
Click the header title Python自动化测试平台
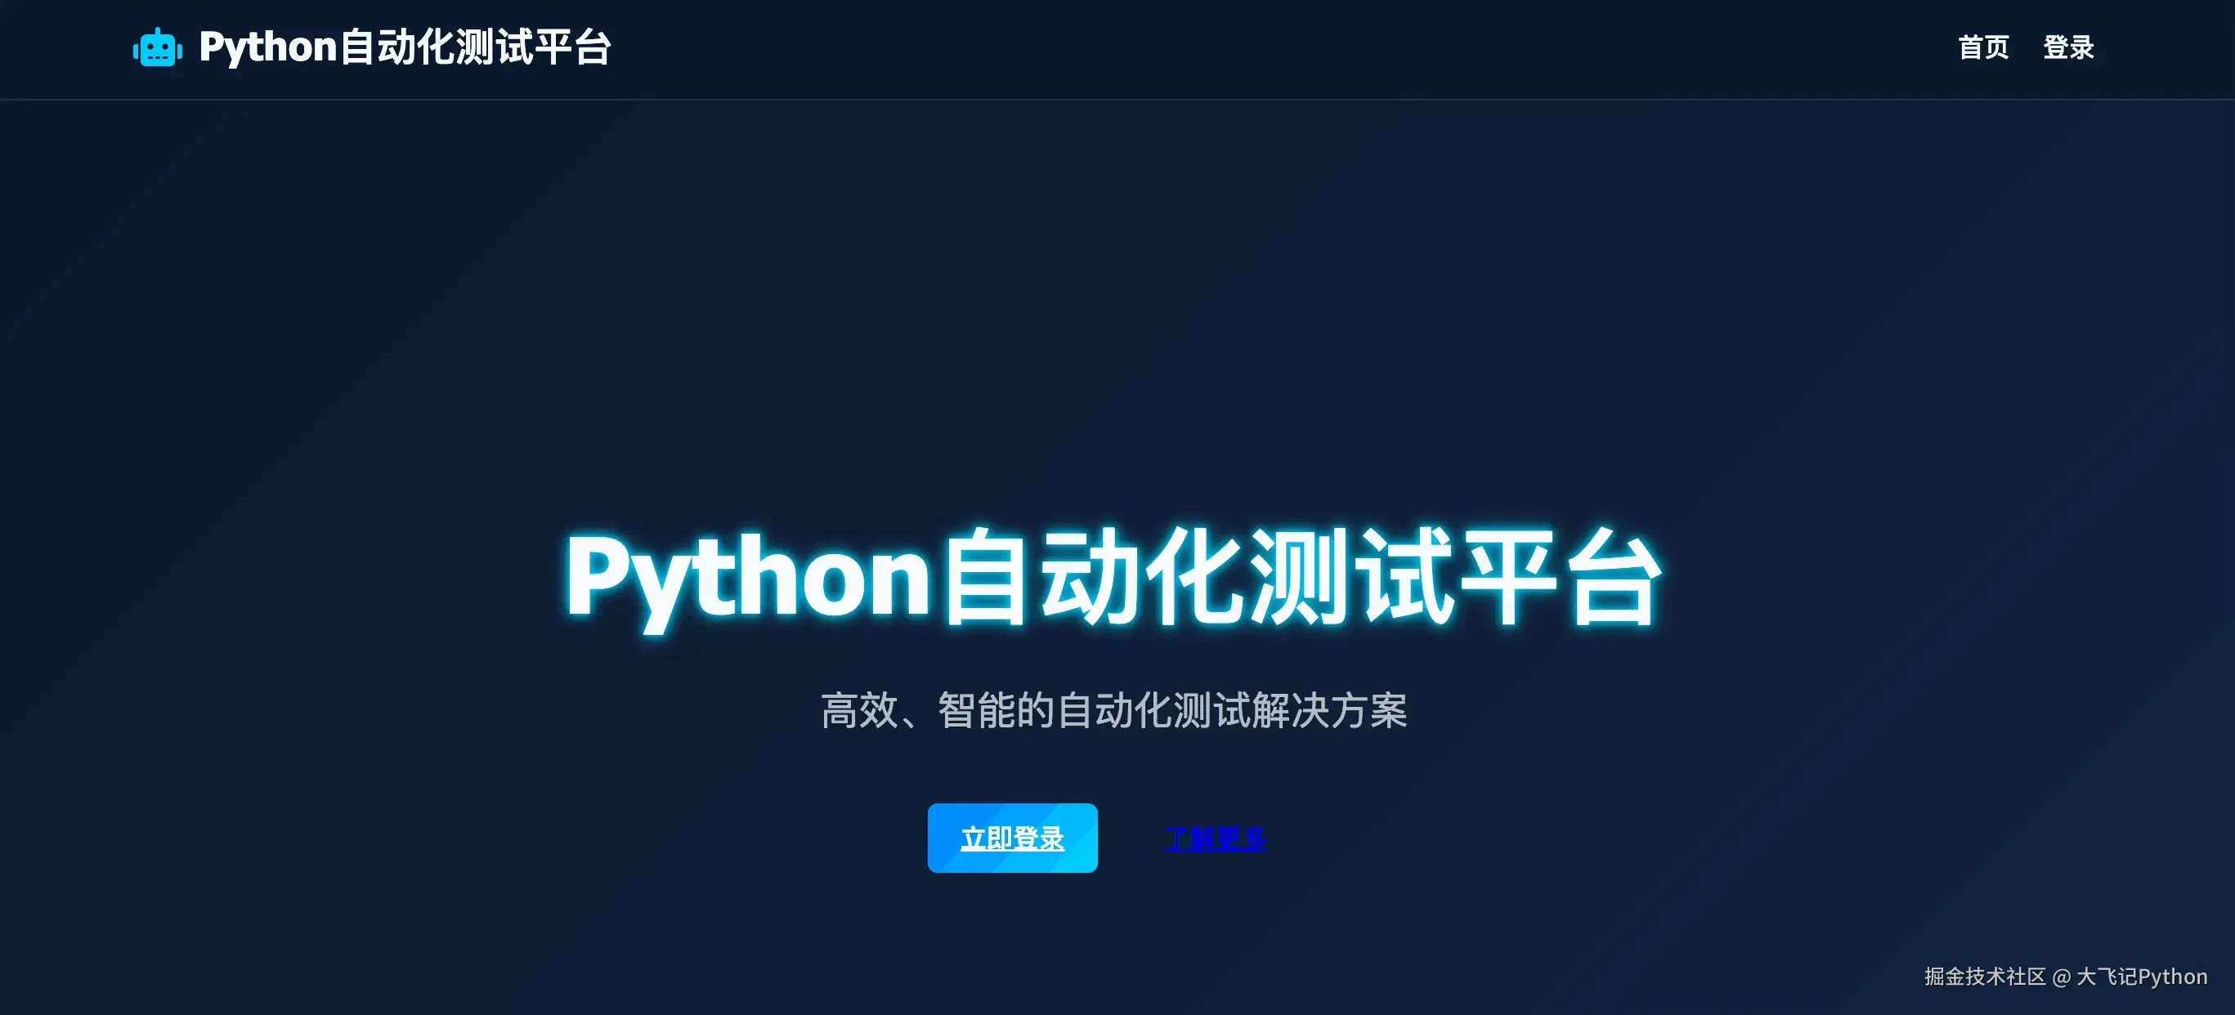coord(405,47)
